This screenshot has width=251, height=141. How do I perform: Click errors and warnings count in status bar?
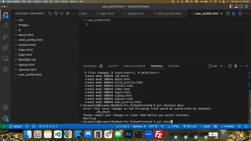click(x=48, y=126)
